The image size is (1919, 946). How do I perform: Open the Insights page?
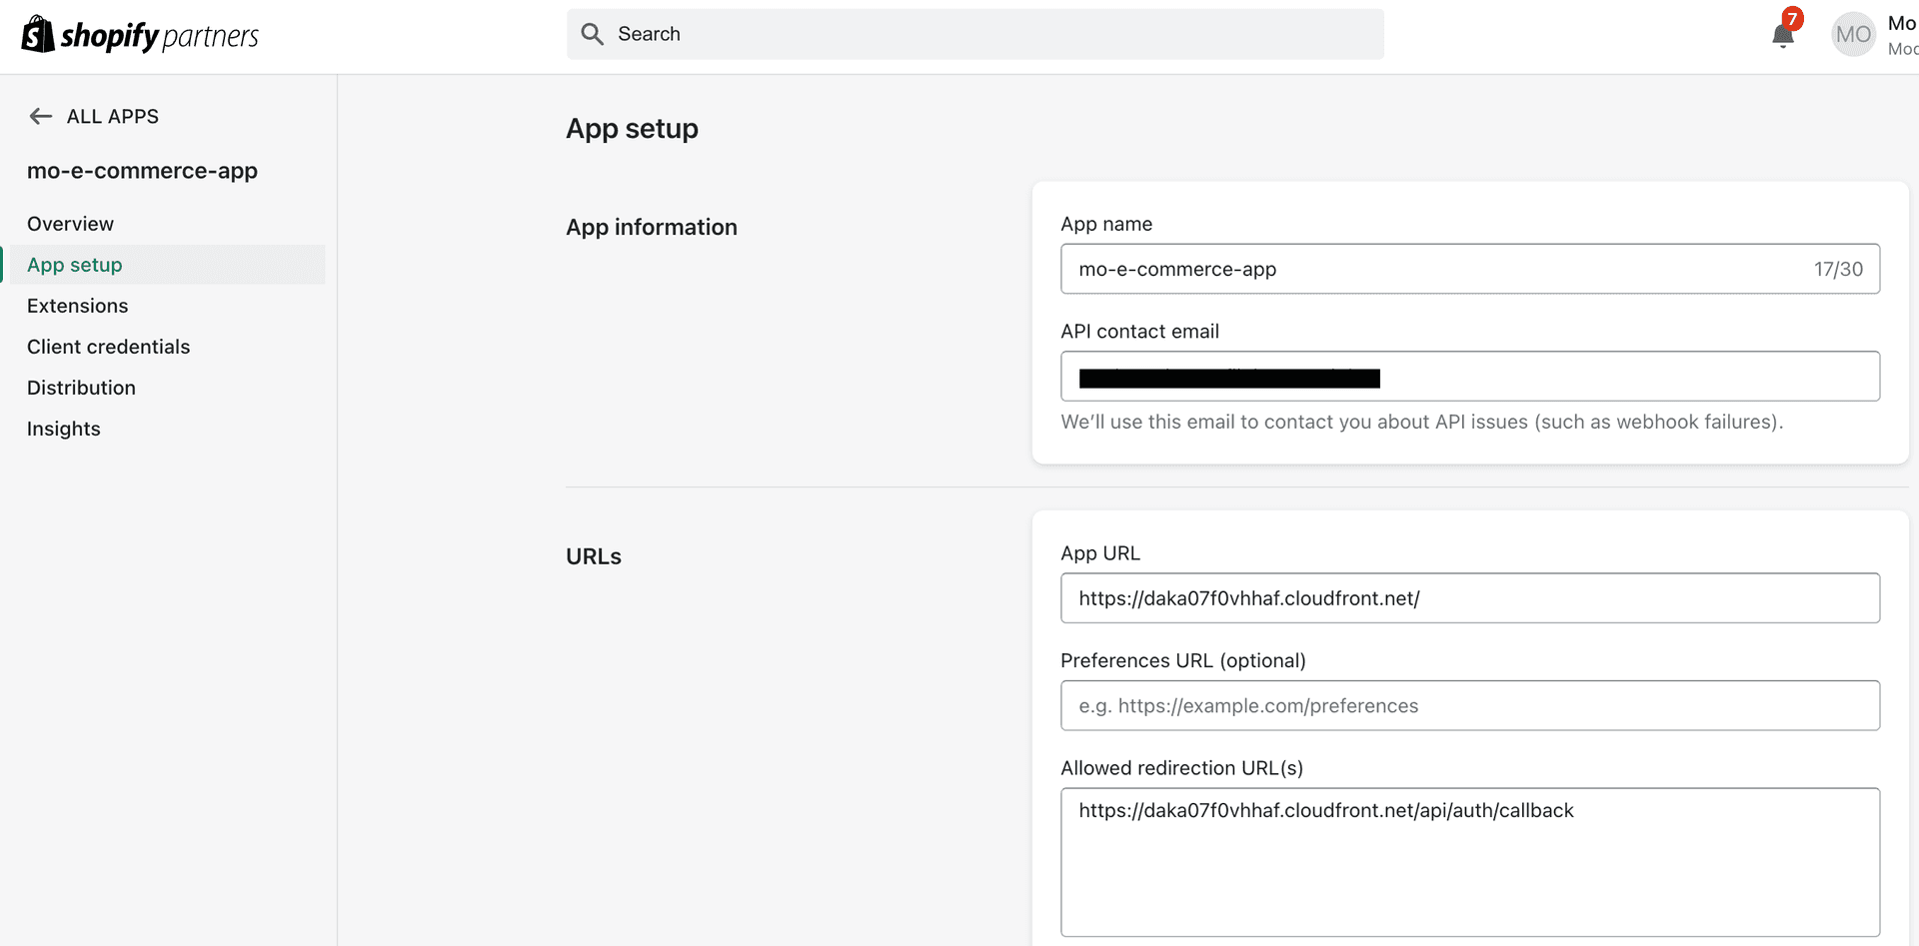[x=64, y=429]
